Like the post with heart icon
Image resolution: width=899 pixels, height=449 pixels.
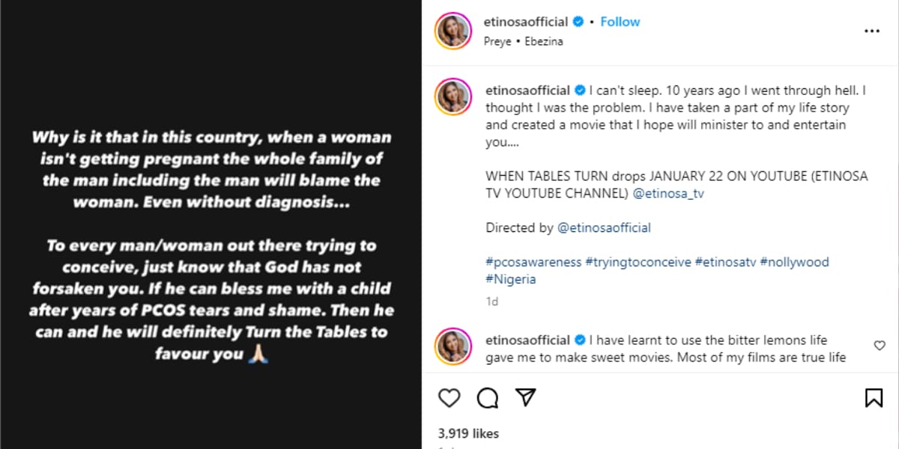pos(449,397)
